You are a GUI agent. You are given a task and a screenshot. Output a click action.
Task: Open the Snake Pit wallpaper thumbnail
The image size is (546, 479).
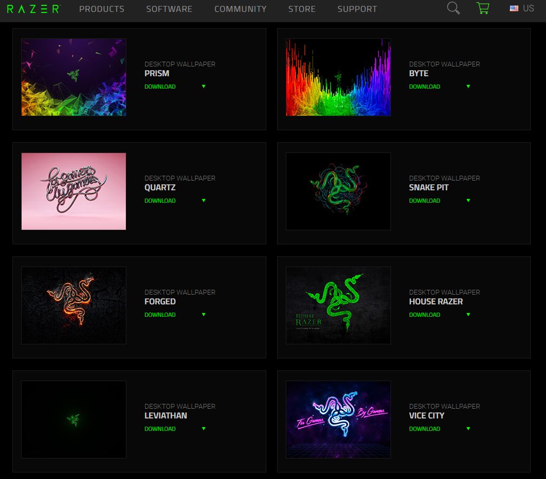point(338,191)
